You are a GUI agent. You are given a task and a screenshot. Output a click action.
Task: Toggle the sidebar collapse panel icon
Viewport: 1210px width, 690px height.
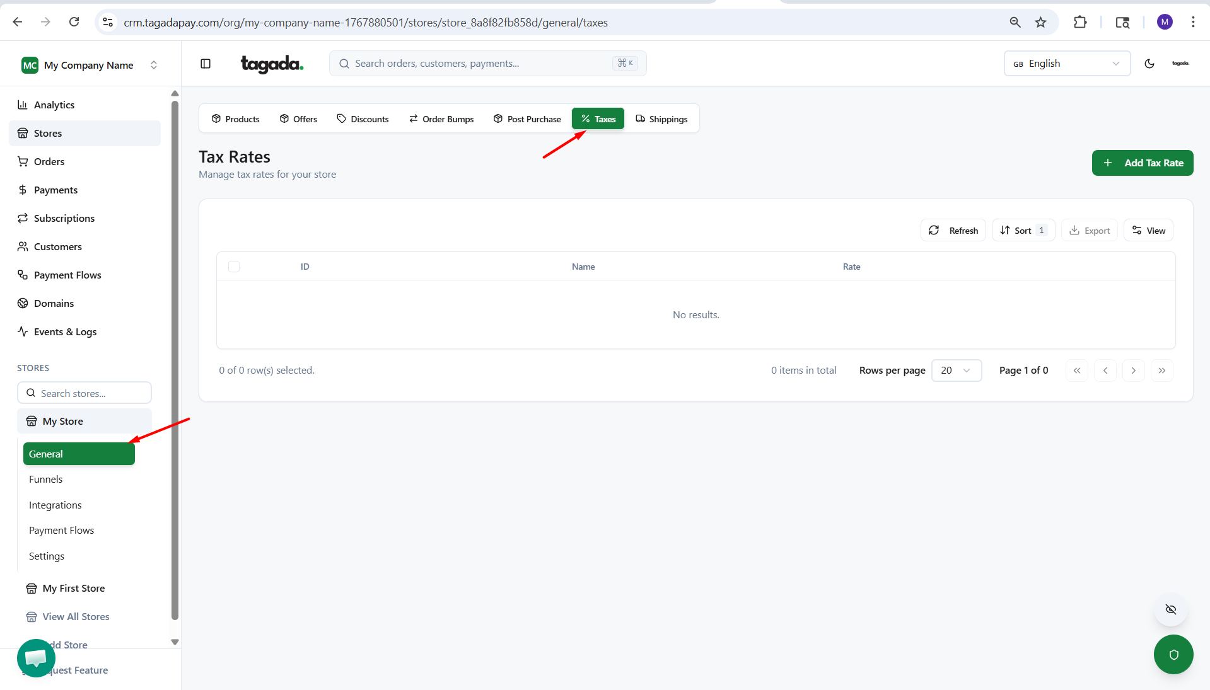(206, 64)
